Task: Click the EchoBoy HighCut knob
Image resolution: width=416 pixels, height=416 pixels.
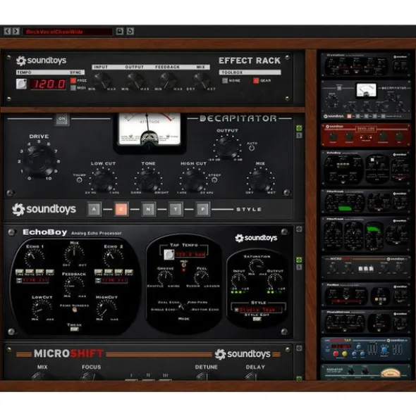Action: pyautogui.click(x=106, y=309)
